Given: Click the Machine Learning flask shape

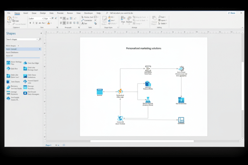Looking at the screenshot, I should (x=148, y=100).
